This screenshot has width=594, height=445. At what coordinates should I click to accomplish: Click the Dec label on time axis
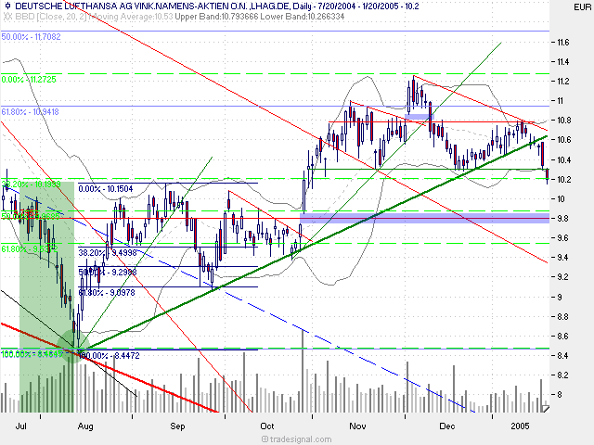click(447, 426)
